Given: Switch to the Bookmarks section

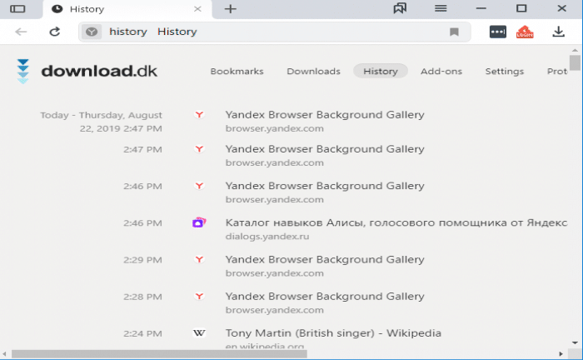Looking at the screenshot, I should (237, 71).
